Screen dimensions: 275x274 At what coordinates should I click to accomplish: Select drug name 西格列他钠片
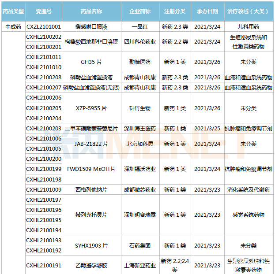click(x=91, y=189)
